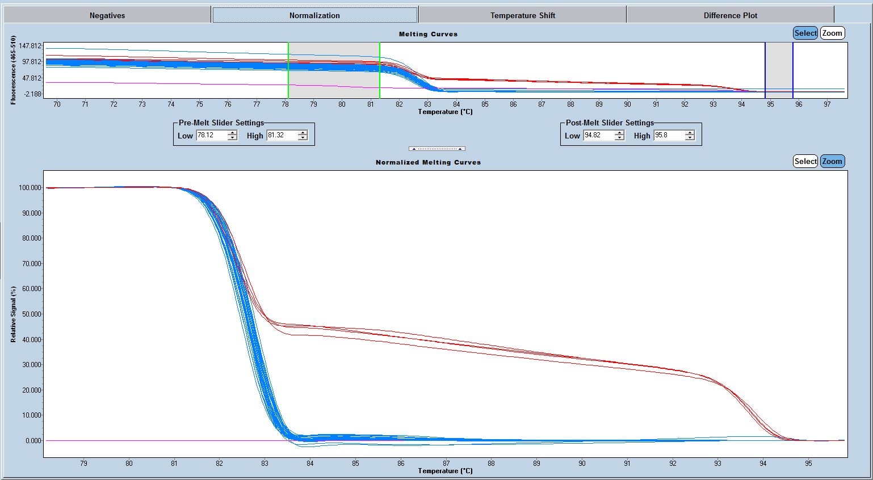873x480 pixels.
Task: Decrease the Pre-Melt High value with down arrow
Action: [x=303, y=138]
